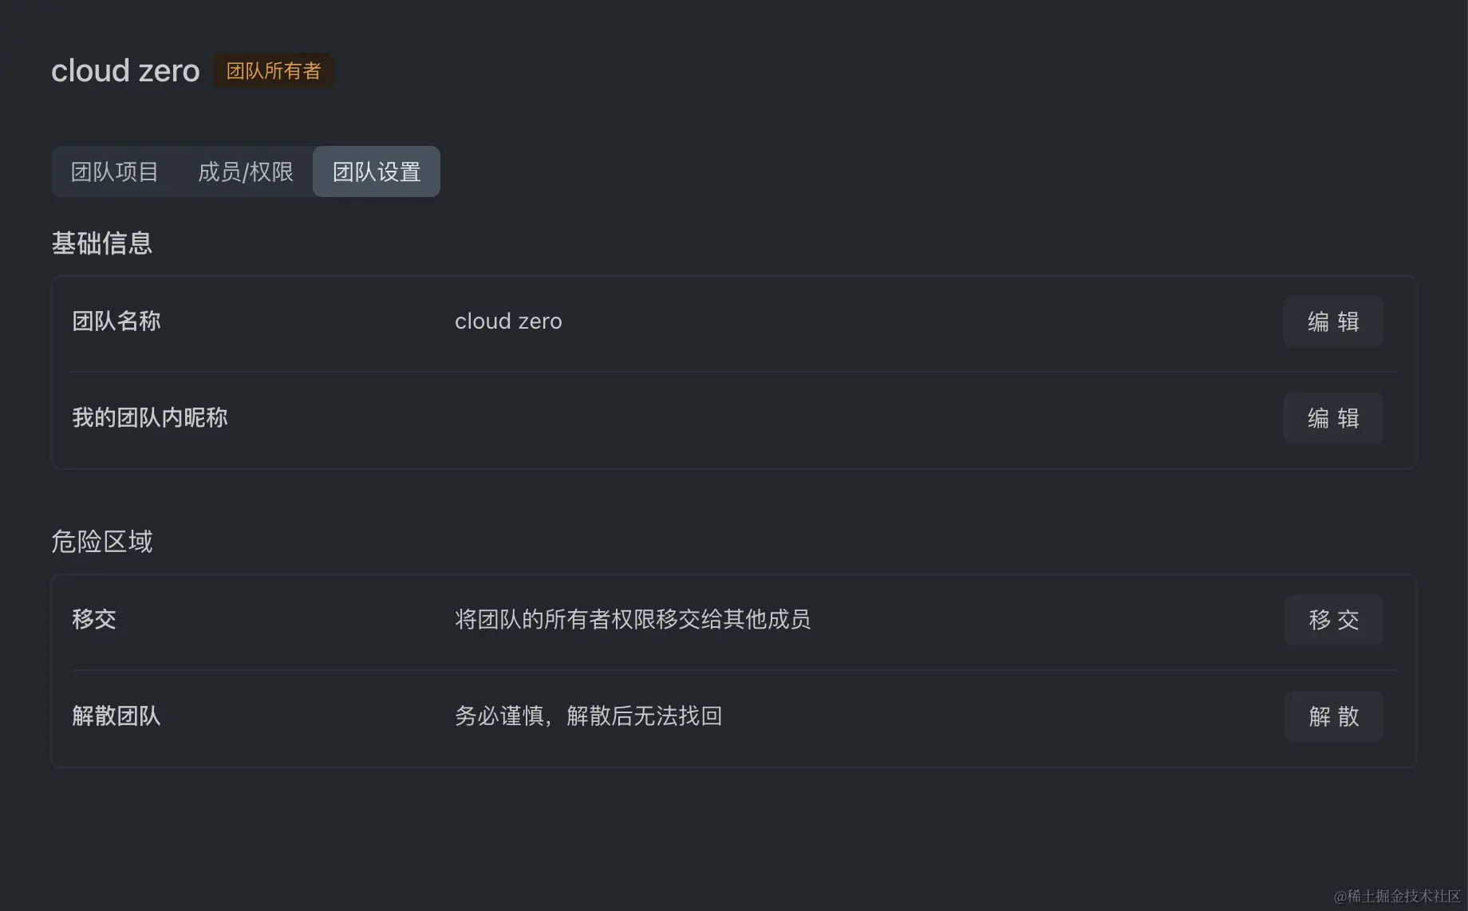This screenshot has height=911, width=1468.
Task: Click the 我的团队内昵称 row label
Action: 150,418
